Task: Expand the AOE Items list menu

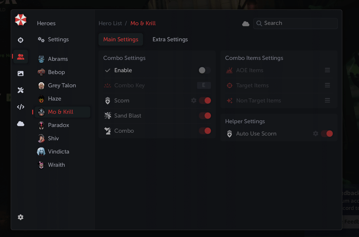Action: tap(327, 70)
